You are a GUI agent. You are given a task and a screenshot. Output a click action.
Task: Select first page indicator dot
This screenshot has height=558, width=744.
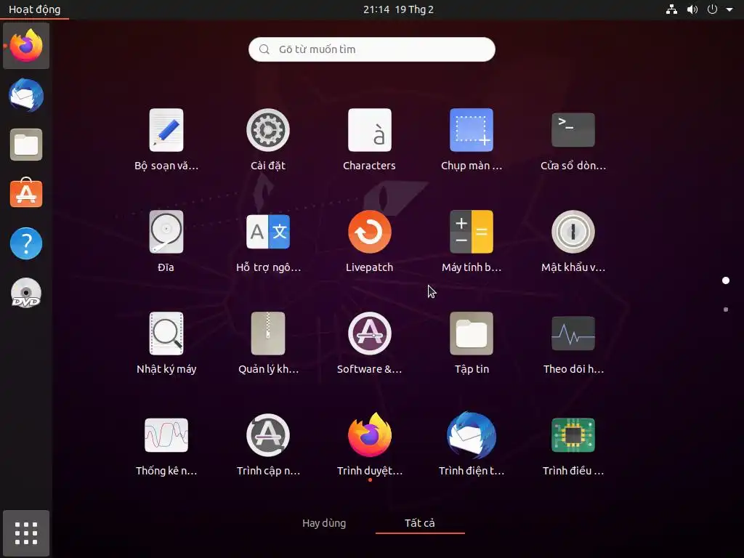[726, 280]
